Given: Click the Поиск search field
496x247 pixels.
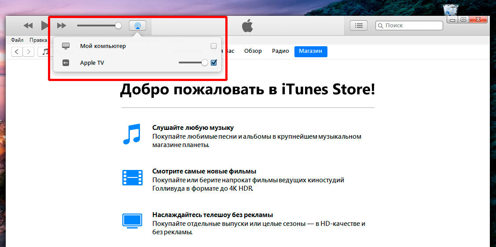Looking at the screenshot, I should tap(409, 26).
